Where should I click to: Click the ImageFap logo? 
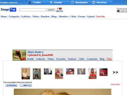8,10
